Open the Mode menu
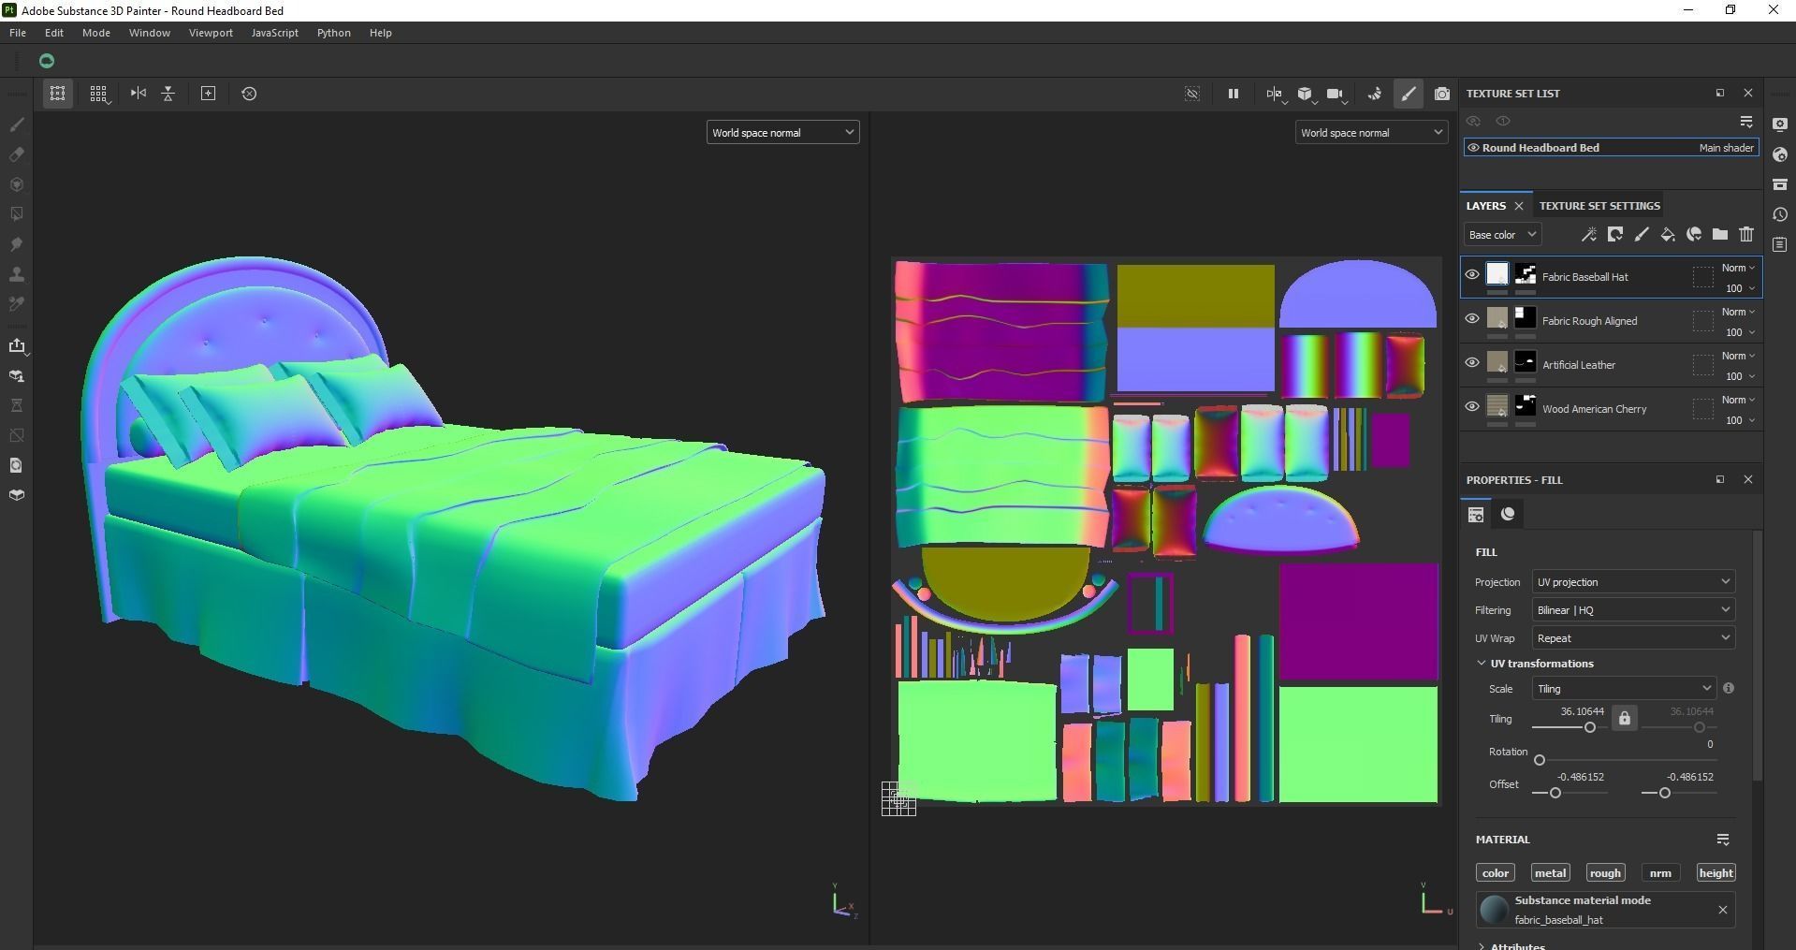The width and height of the screenshot is (1796, 950). coord(96,33)
